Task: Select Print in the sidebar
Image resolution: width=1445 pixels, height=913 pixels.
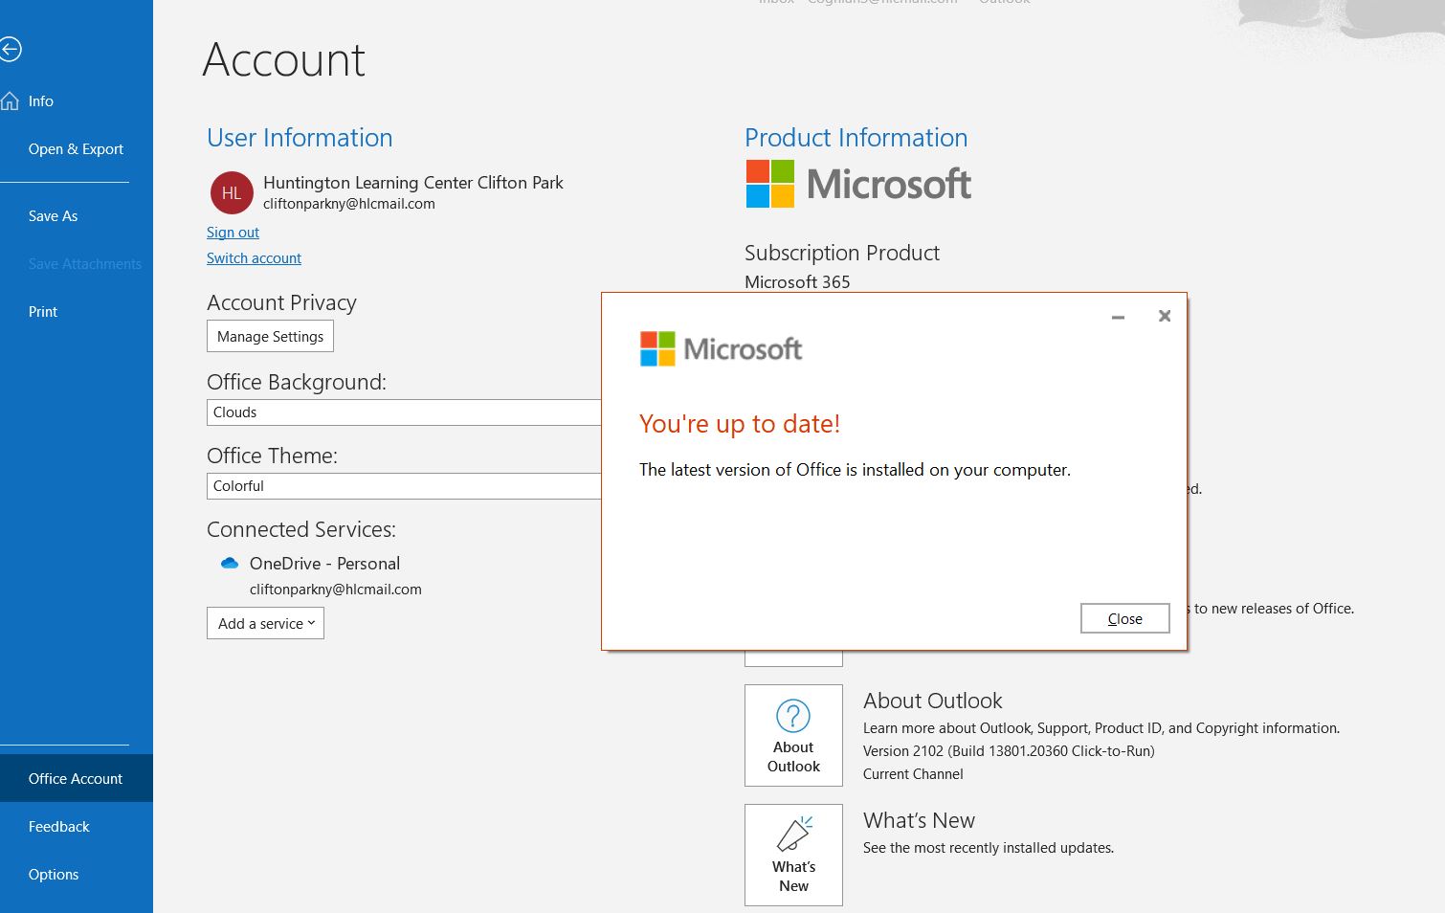Action: point(77,312)
